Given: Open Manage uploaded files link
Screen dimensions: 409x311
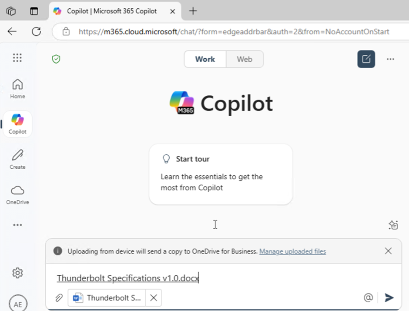Looking at the screenshot, I should pyautogui.click(x=292, y=251).
